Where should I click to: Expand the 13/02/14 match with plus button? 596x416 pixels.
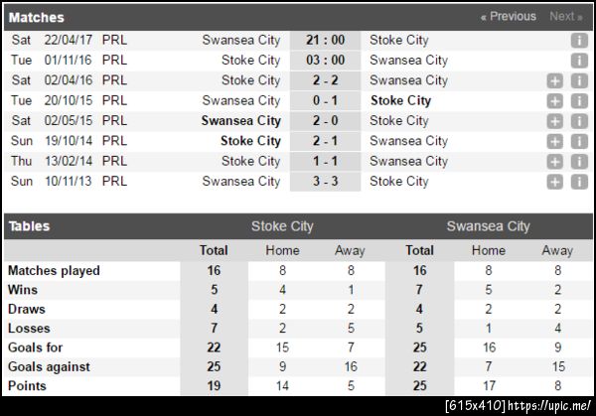(555, 161)
